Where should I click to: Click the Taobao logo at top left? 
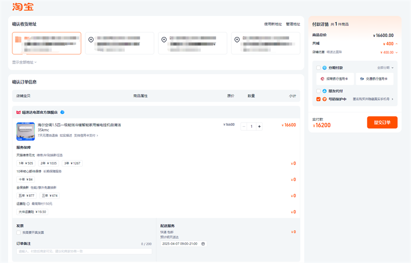tap(21, 7)
